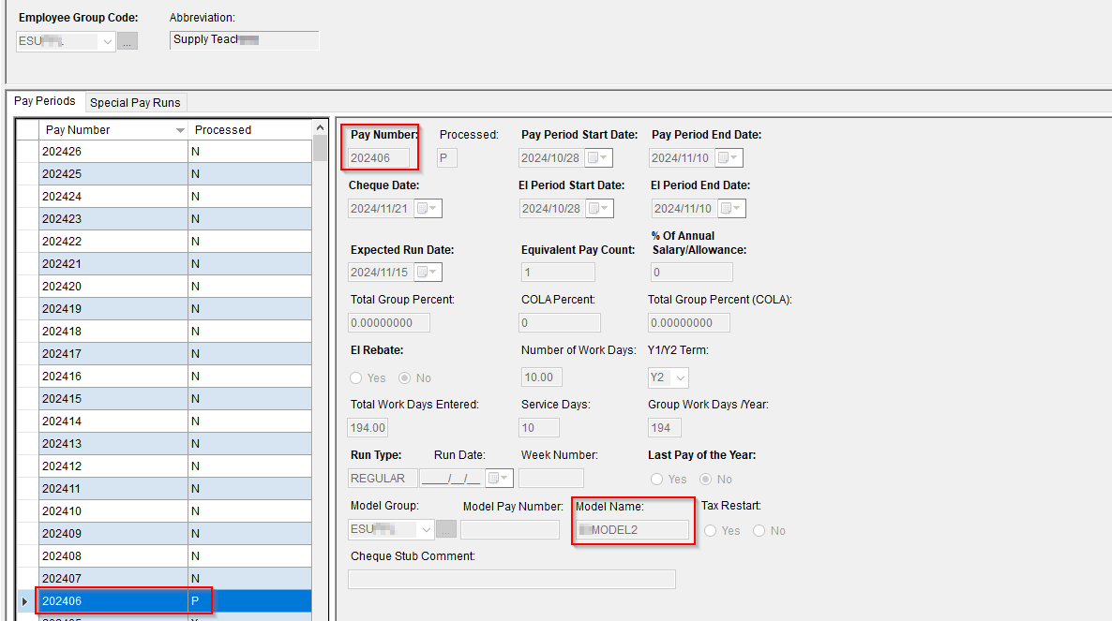Select No for EI Rebate

pos(404,378)
